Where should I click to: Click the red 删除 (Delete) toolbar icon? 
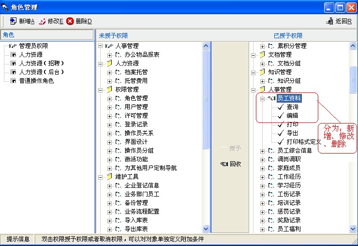[70, 21]
